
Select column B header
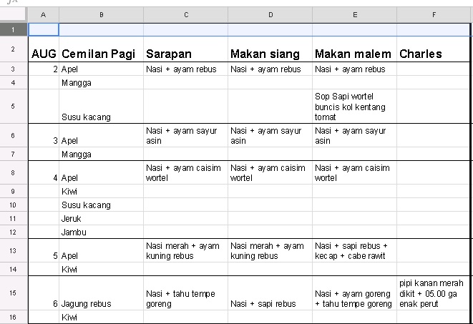coord(102,15)
